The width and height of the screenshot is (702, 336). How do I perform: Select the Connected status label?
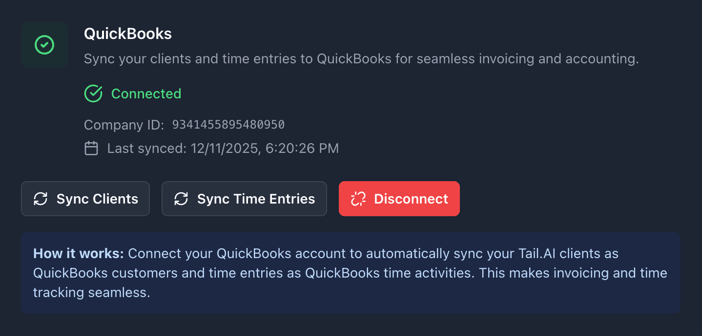tap(146, 93)
